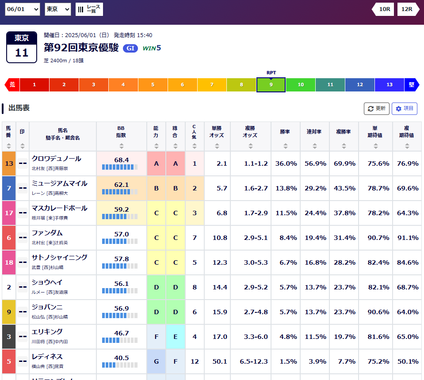The height and width of the screenshot is (380, 424).
Task: Set the mark for マスカレードボール
Action: click(23, 213)
